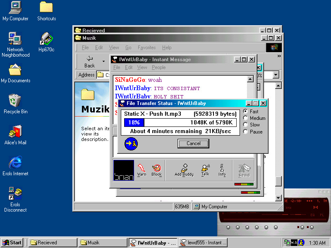The width and height of the screenshot is (331, 248).
Task: Open Help menu in Muzik window
Action: click(x=167, y=48)
